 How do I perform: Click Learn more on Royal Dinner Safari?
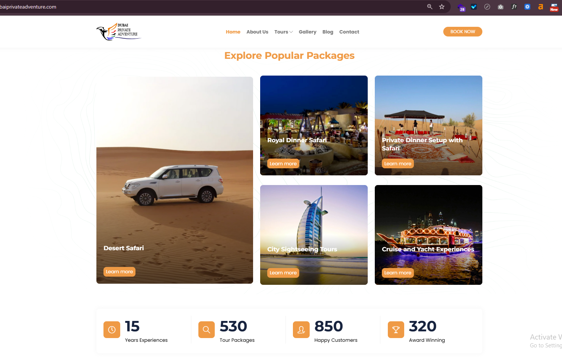[x=283, y=163]
